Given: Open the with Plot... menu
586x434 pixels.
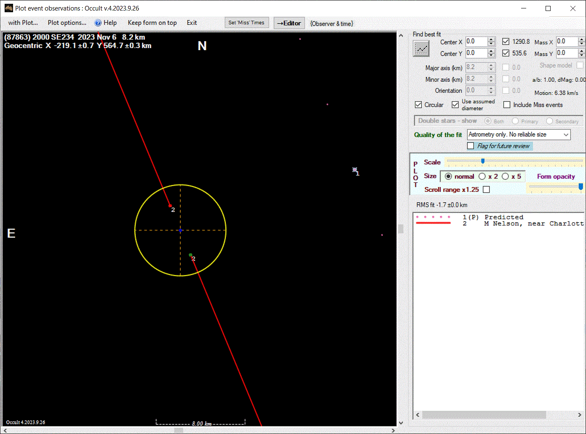Looking at the screenshot, I should point(23,23).
